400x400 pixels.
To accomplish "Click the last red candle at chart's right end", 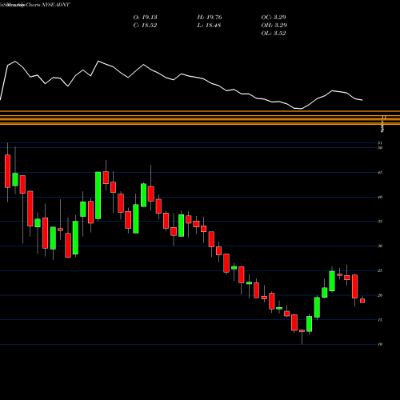I will tap(362, 301).
